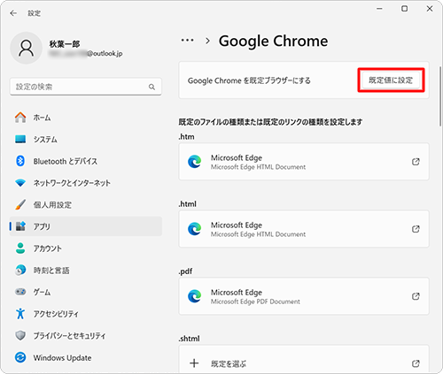The width and height of the screenshot is (443, 374).
Task: Open Bluetooth とデバイス settings
Action: (86, 161)
